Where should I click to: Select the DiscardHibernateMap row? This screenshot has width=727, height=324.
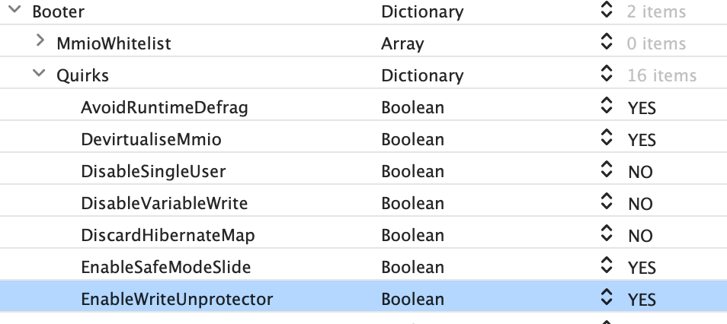[x=168, y=235]
